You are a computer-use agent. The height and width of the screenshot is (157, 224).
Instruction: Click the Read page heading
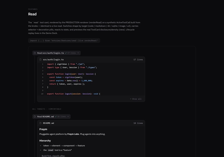tap(32, 14)
